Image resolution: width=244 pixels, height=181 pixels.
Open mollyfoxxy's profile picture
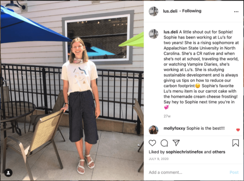tap(153, 130)
